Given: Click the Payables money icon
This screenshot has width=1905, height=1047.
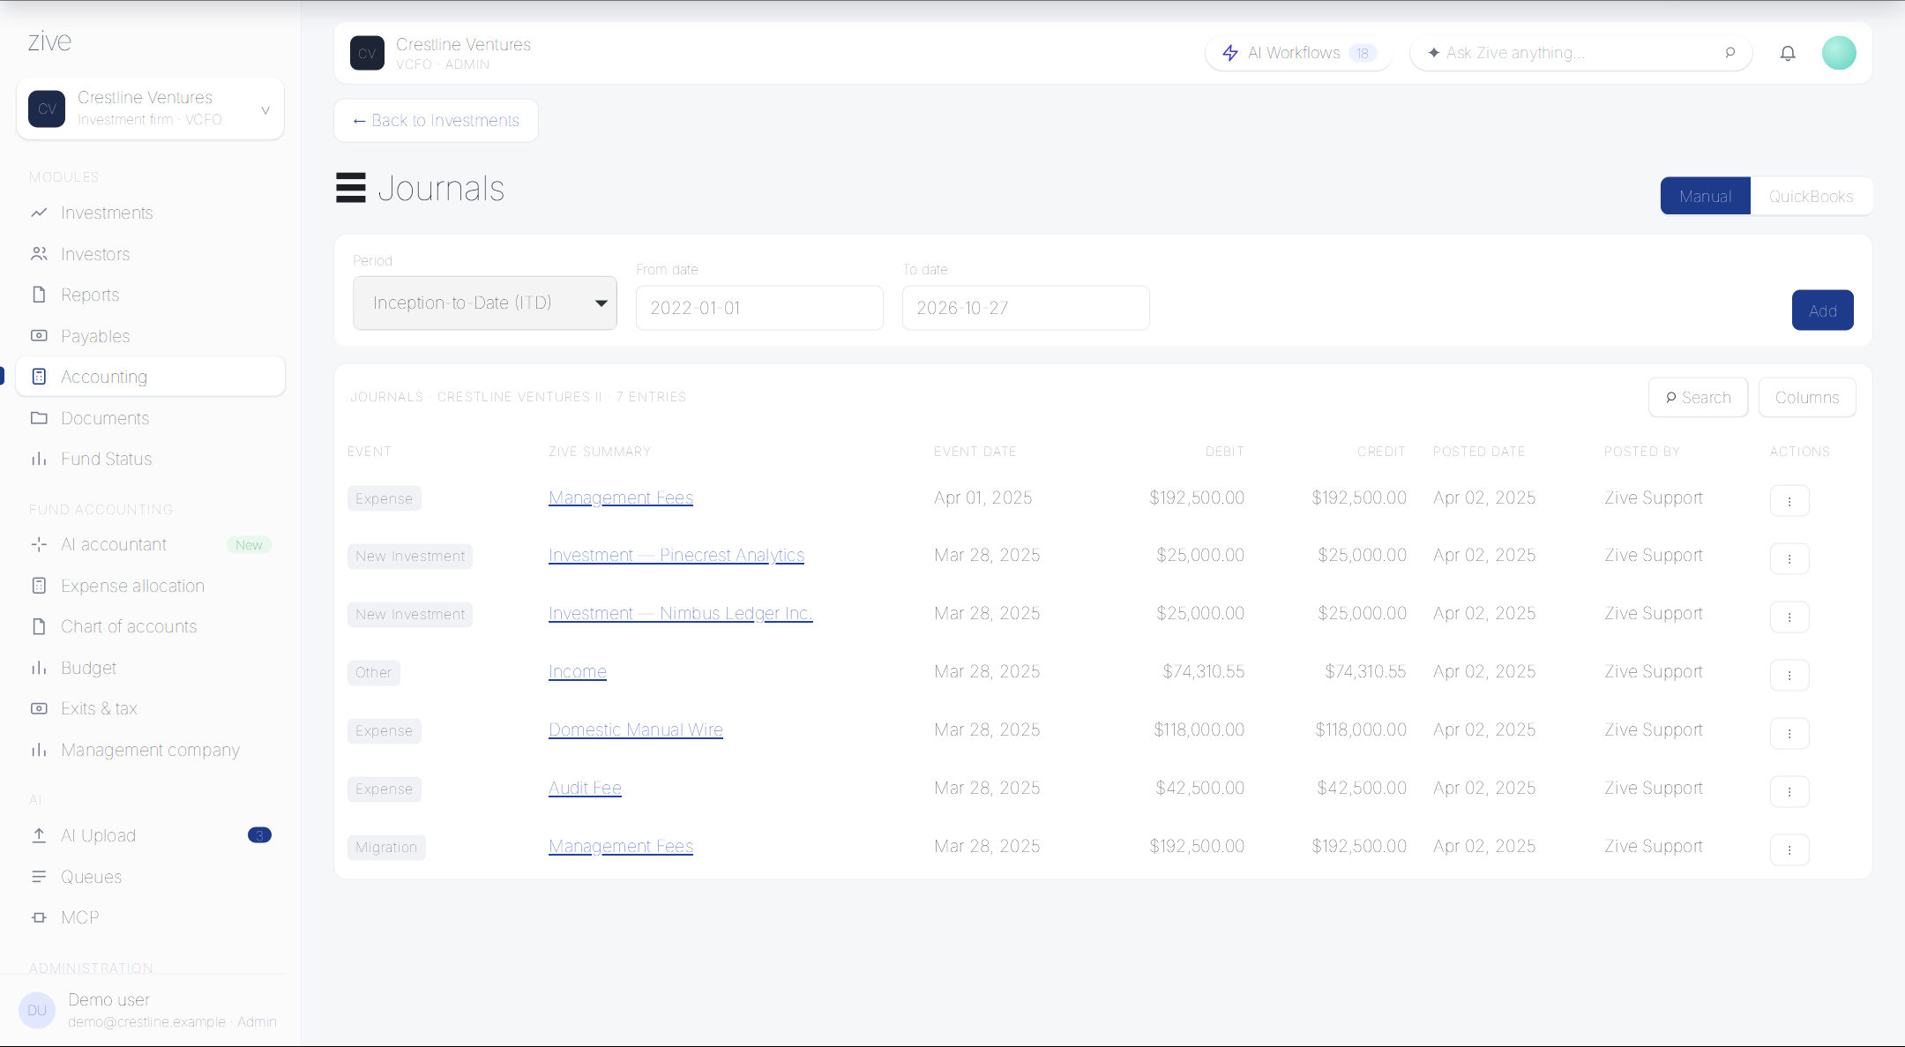Looking at the screenshot, I should 39,336.
